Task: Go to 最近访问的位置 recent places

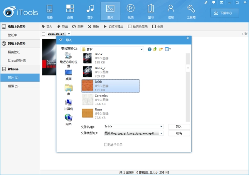Action: coord(68,60)
